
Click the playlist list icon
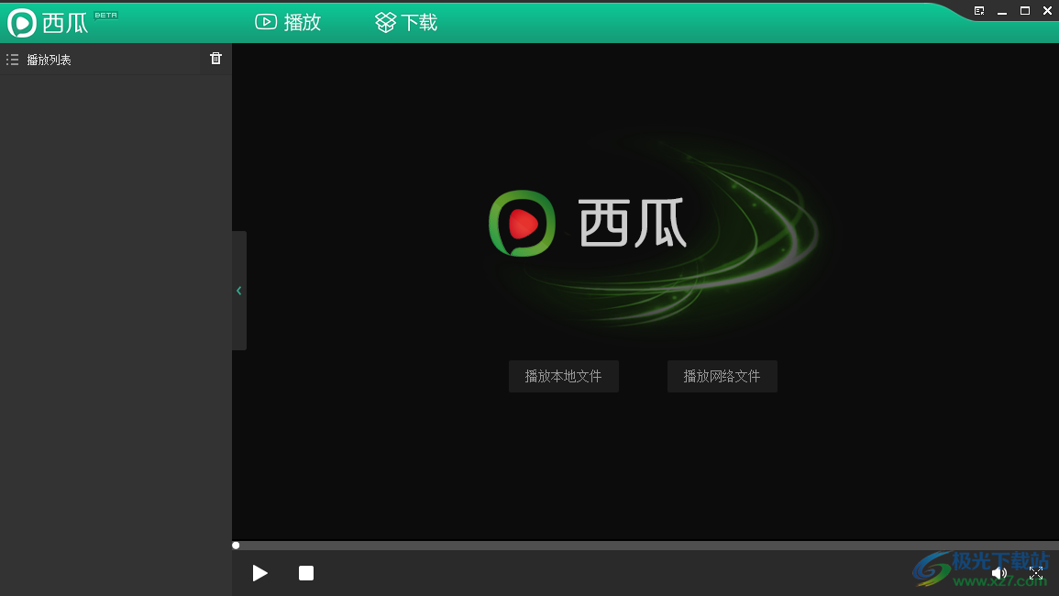coord(12,59)
